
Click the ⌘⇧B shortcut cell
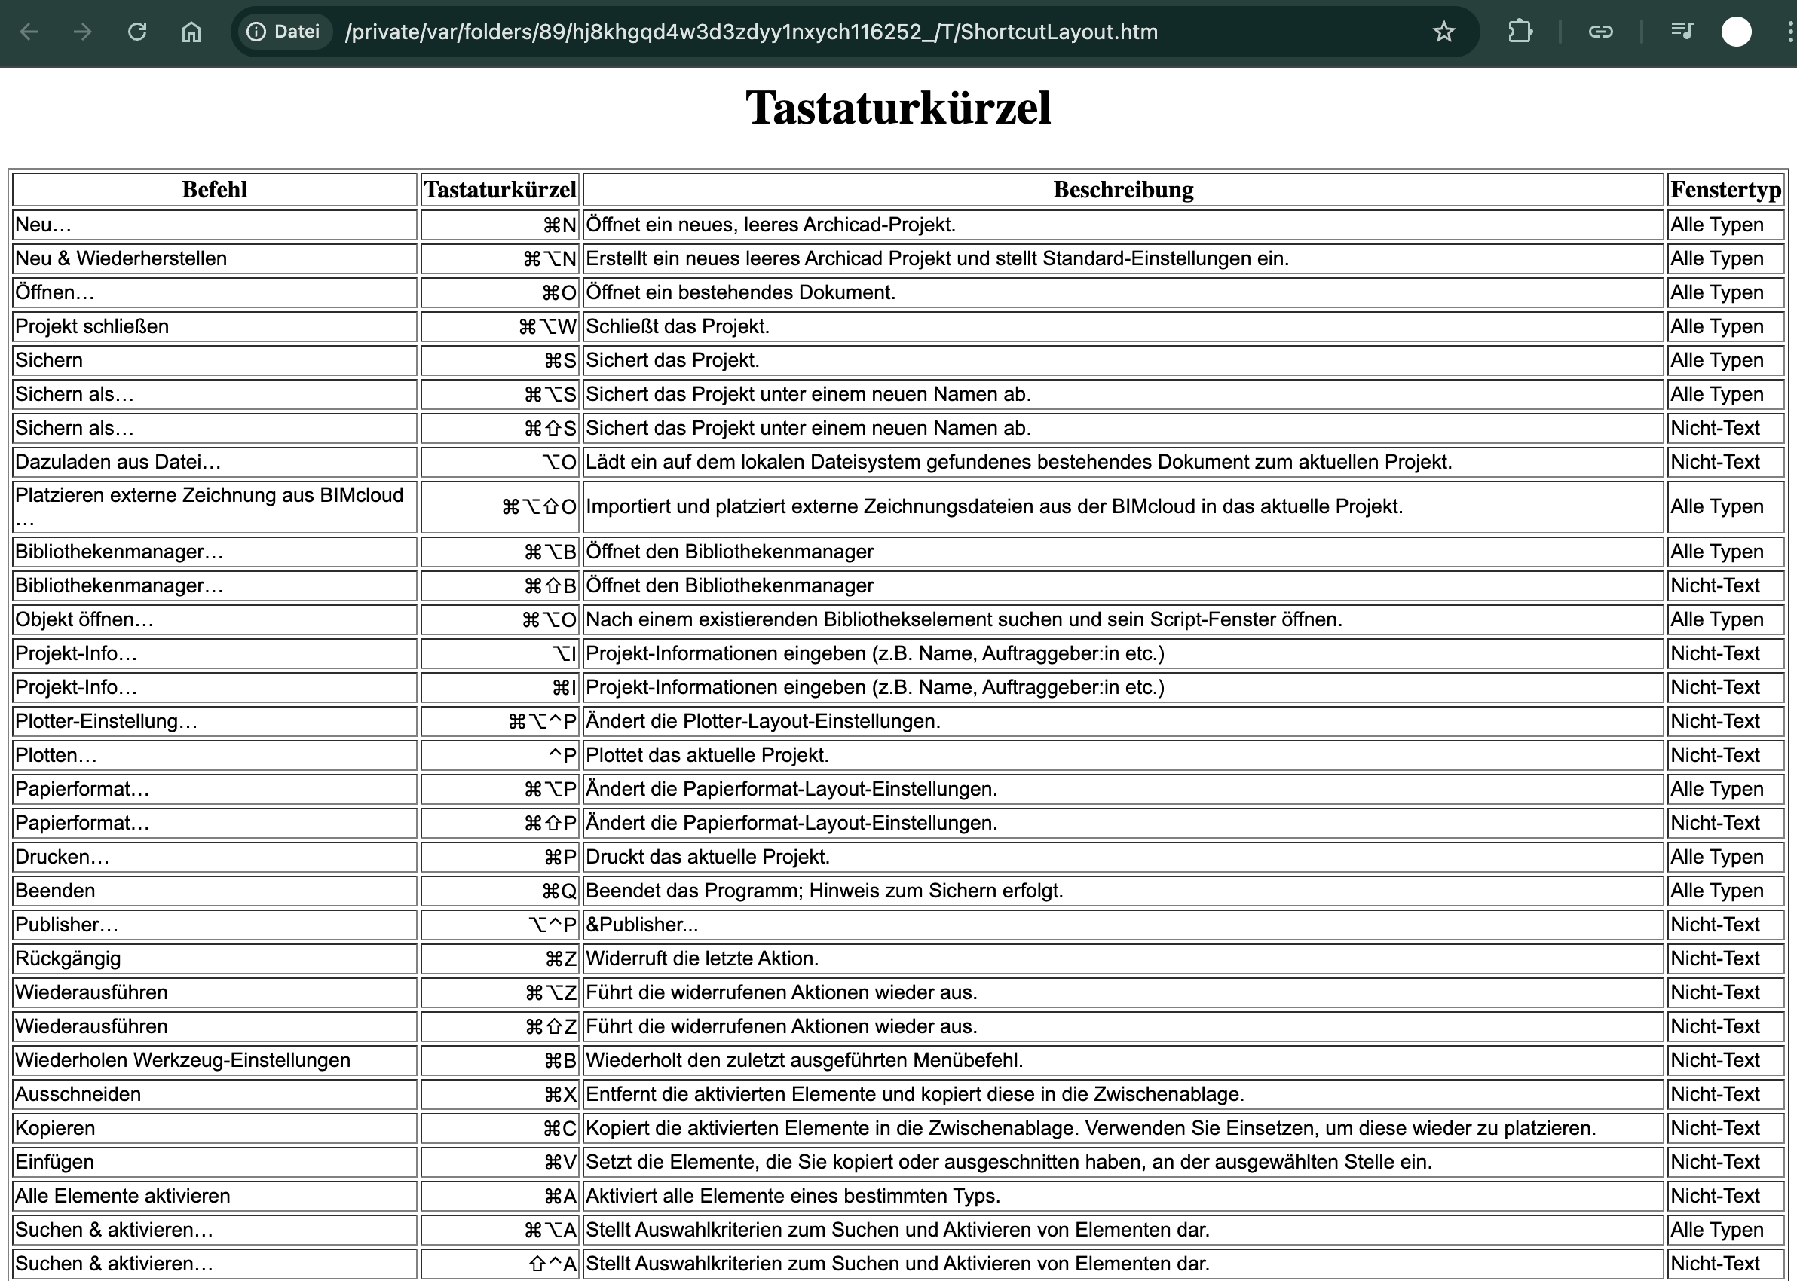pyautogui.click(x=501, y=586)
